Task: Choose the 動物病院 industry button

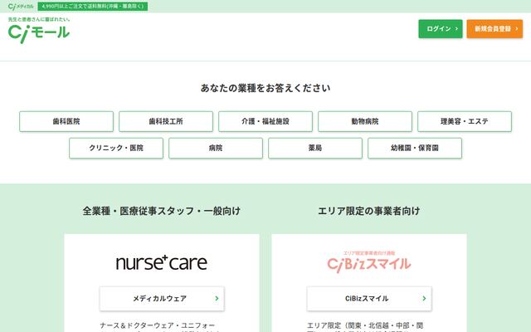Action: point(365,121)
